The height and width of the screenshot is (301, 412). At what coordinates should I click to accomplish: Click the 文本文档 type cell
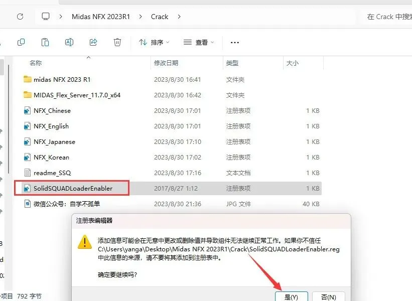238,173
